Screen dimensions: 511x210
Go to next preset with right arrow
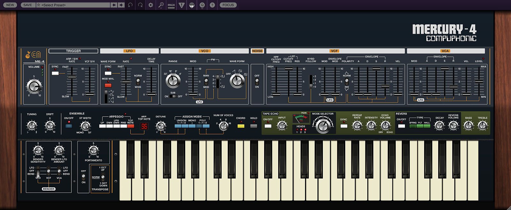[121, 5]
